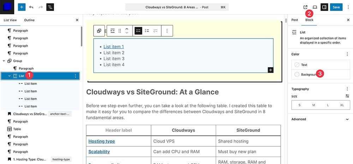Open Typography panel options menu
353x164 pixels.
coord(347,89)
